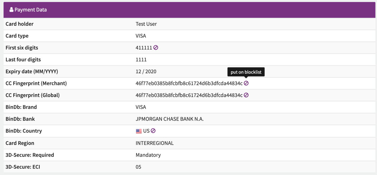Block the first six digits 411111
This screenshot has width=377, height=175.
(156, 47)
